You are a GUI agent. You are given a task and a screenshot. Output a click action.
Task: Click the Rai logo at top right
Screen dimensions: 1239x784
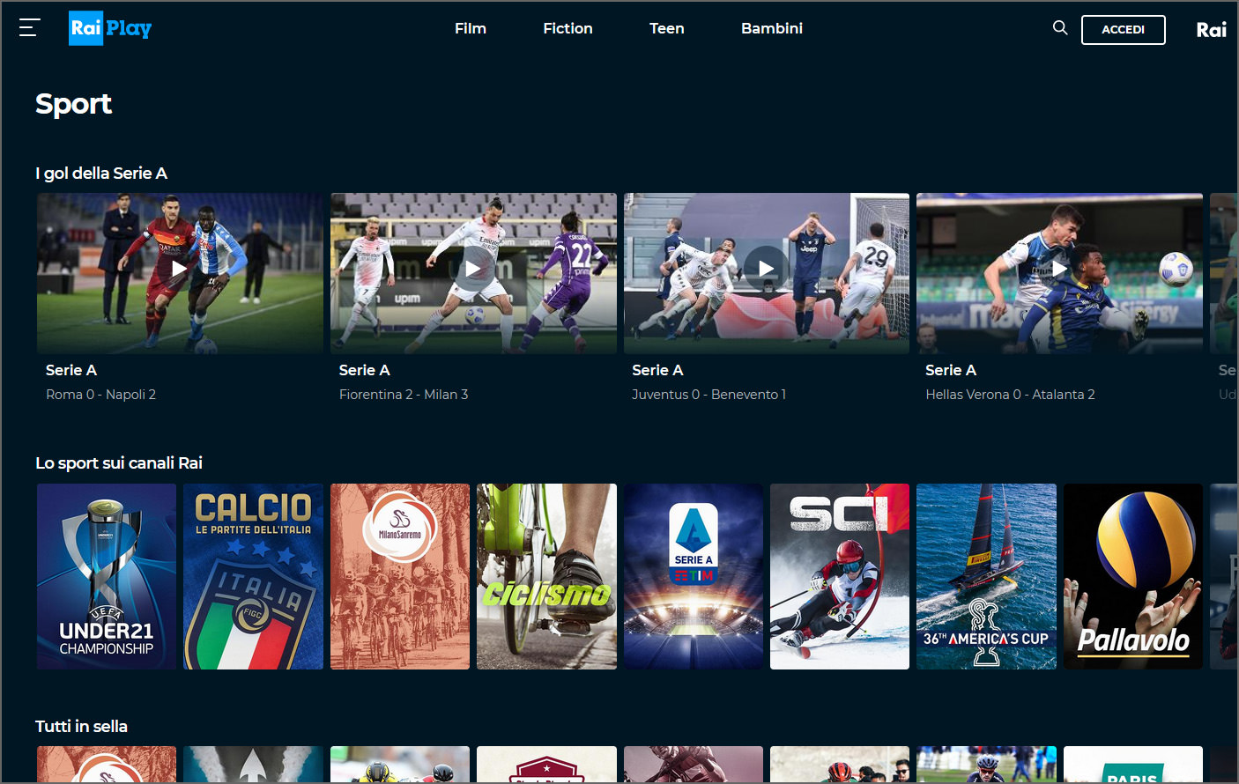pyautogui.click(x=1211, y=30)
